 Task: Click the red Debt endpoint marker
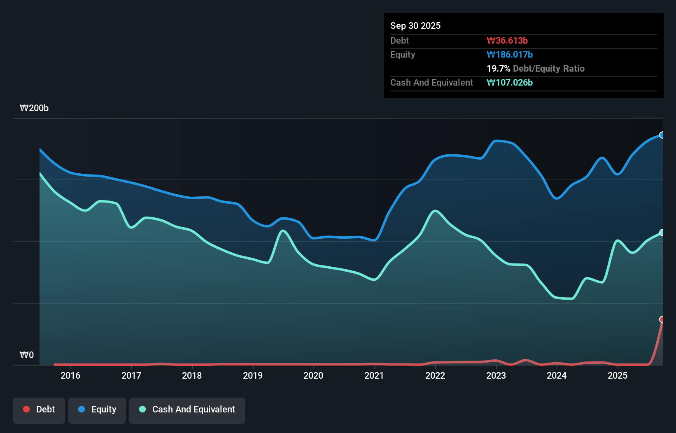662,319
